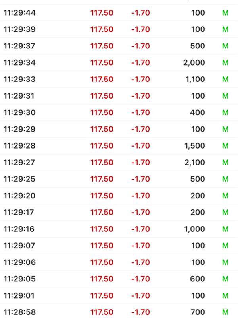Select the 11:29:20 timestamp

pyautogui.click(x=19, y=196)
